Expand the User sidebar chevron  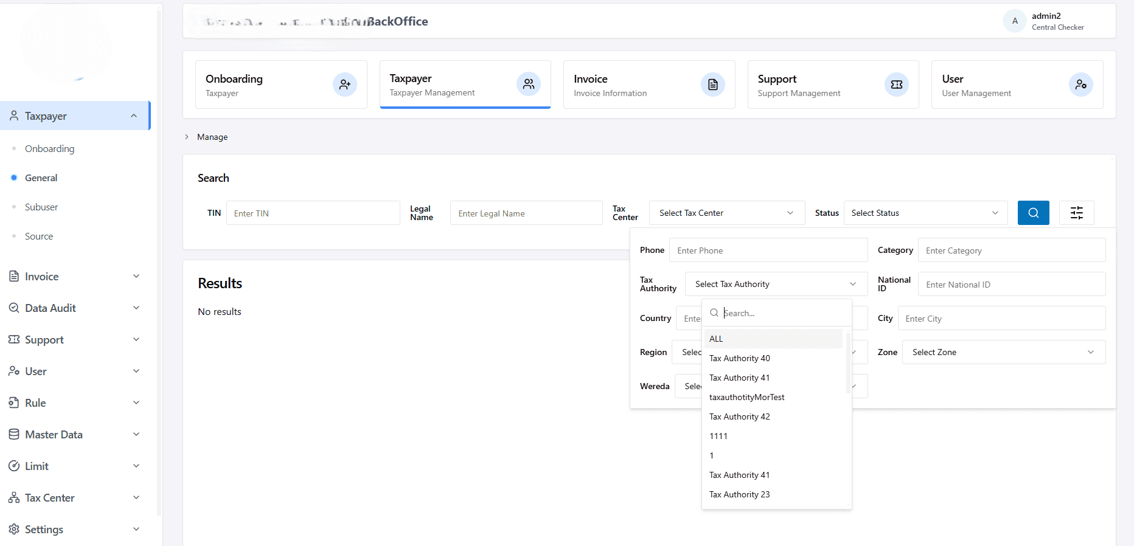(136, 371)
